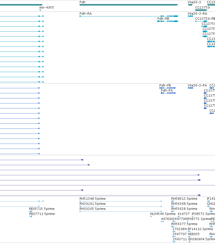Select the Pdfr-PB protein label
The image size is (215, 243).
(165, 85)
